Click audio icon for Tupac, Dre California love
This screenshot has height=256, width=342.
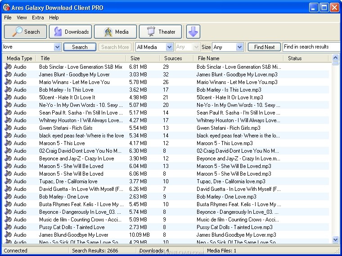click(x=8, y=181)
